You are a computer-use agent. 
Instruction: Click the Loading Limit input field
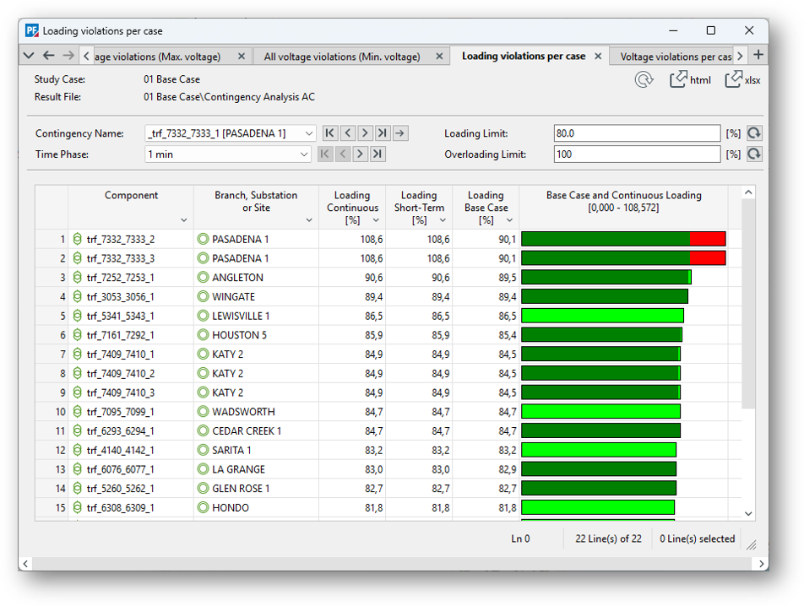(637, 133)
